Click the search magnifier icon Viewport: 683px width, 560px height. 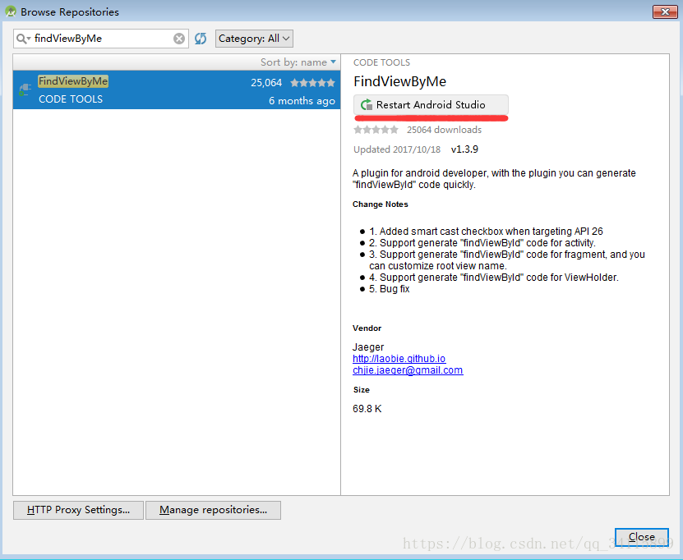[20, 38]
